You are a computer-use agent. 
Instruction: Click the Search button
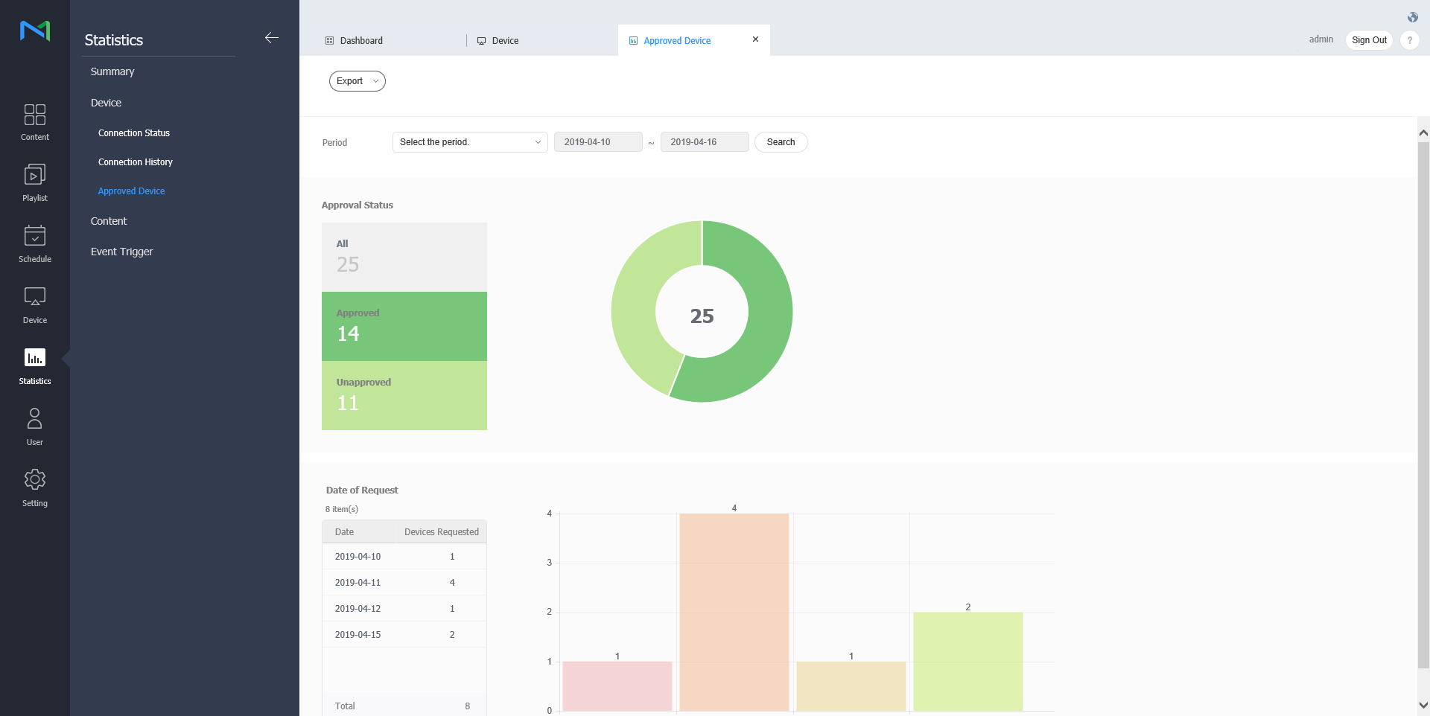click(781, 142)
